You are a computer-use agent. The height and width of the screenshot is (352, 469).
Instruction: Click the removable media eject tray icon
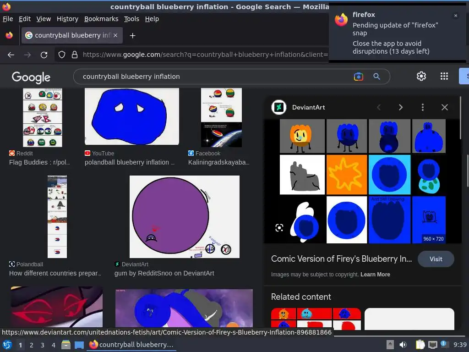click(390, 345)
